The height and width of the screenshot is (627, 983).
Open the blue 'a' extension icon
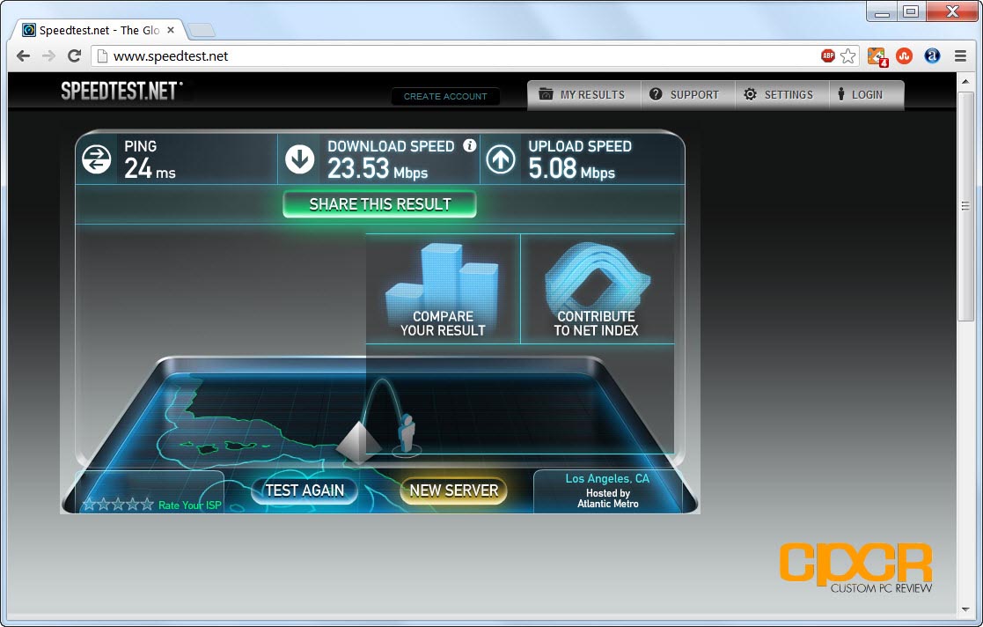(932, 55)
